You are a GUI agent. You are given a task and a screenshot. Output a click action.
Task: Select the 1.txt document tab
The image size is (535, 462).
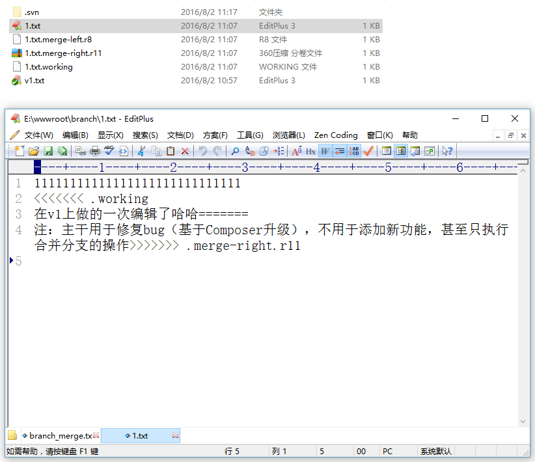click(139, 436)
